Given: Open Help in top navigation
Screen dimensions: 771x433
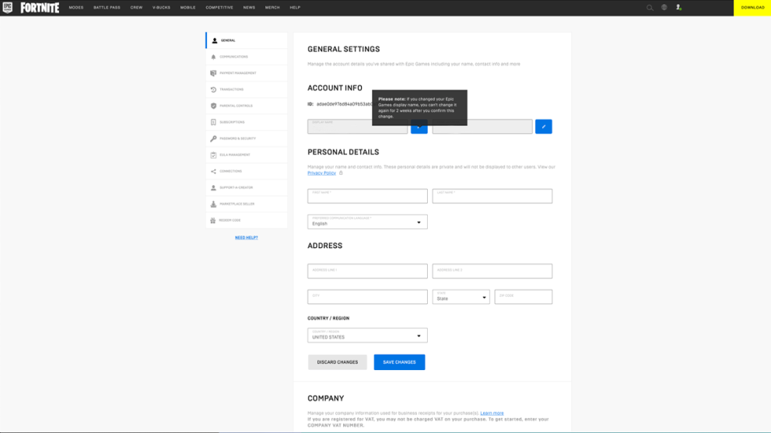Looking at the screenshot, I should click(x=295, y=7).
